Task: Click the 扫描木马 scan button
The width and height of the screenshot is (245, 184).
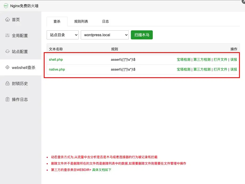Action: (x=142, y=35)
